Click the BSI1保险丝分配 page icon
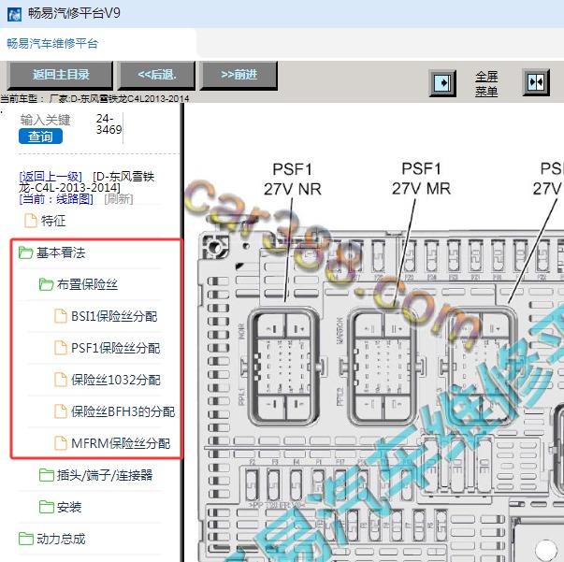The image size is (564, 562). (61, 316)
